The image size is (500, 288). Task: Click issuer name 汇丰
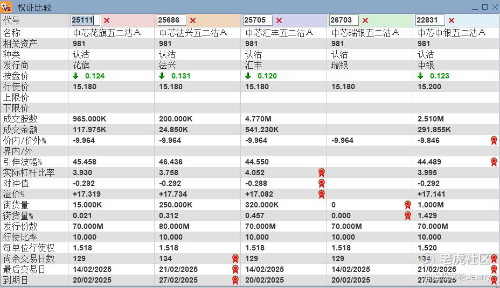(254, 65)
